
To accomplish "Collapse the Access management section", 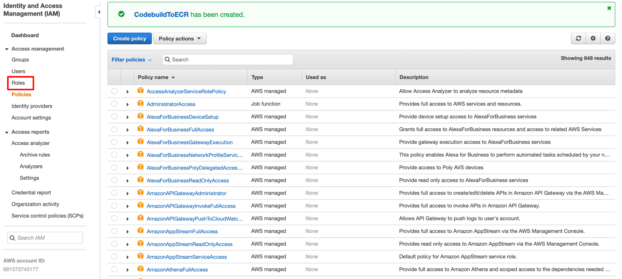I will click(7, 49).
